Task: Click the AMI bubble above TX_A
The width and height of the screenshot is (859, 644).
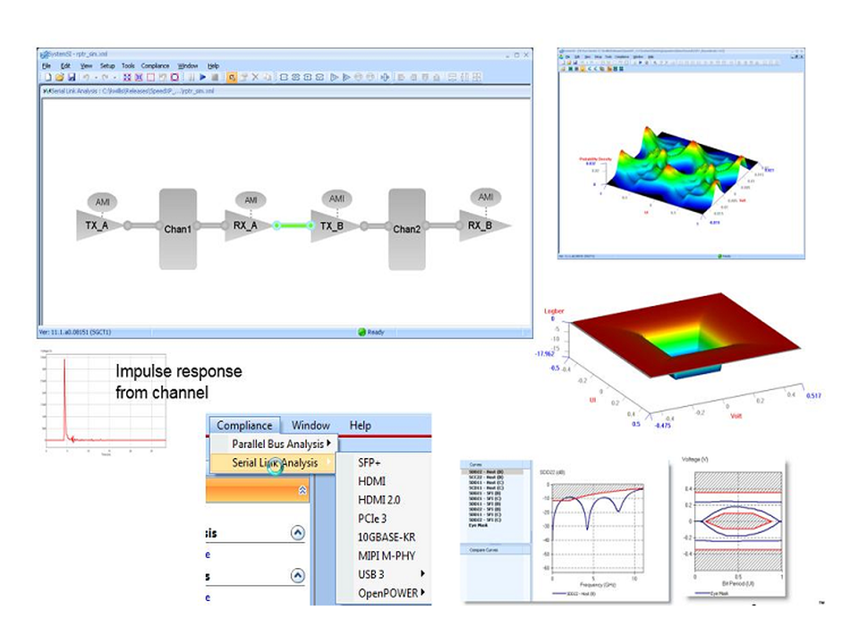Action: point(102,202)
